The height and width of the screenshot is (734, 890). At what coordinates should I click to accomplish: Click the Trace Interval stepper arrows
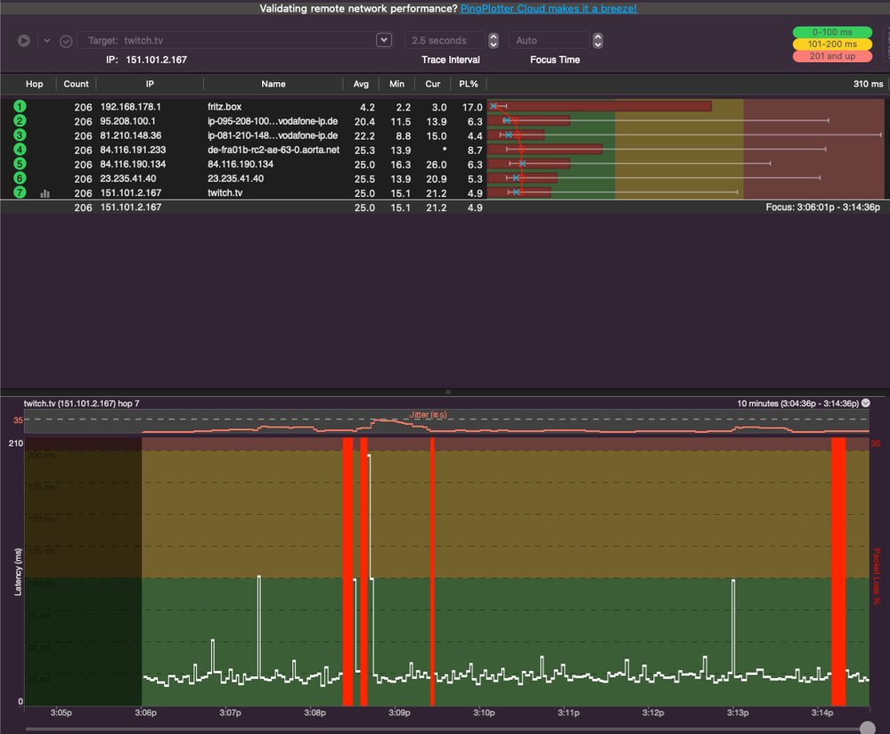[x=494, y=41]
